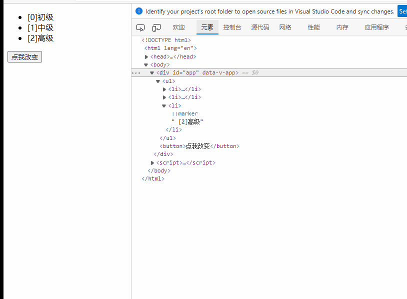Open the 网络 tab
The height and width of the screenshot is (299, 407).
pos(285,27)
